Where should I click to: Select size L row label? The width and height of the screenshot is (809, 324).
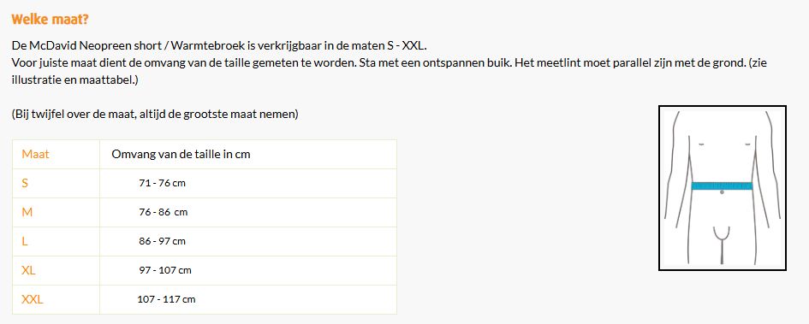point(24,241)
